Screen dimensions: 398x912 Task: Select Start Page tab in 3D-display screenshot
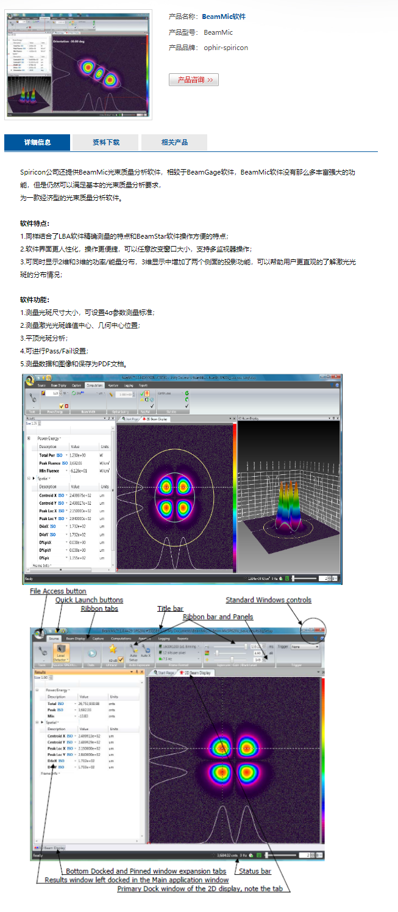[132, 419]
